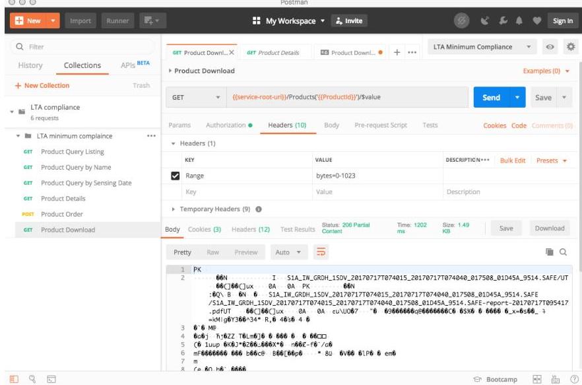The height and width of the screenshot is (385, 582).
Task: Open the keyboard shortcuts icon in the status bar
Action: [x=556, y=380]
